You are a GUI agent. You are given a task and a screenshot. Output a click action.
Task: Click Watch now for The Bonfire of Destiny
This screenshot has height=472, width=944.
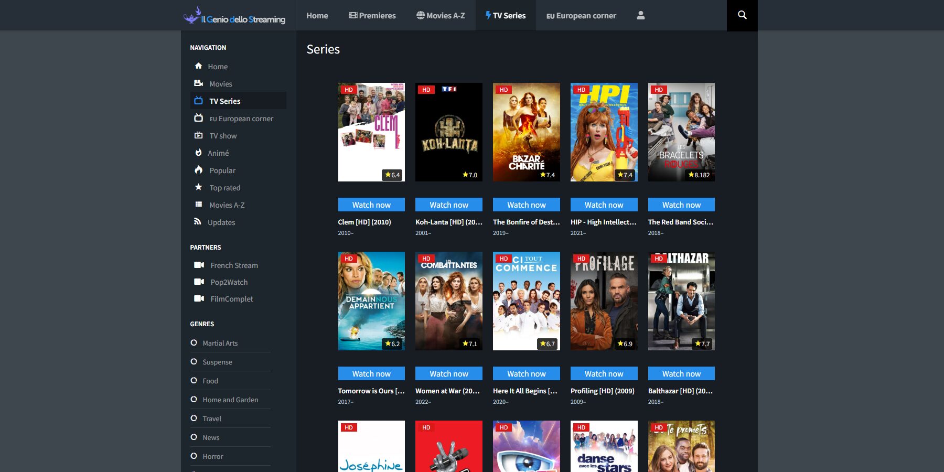point(527,205)
